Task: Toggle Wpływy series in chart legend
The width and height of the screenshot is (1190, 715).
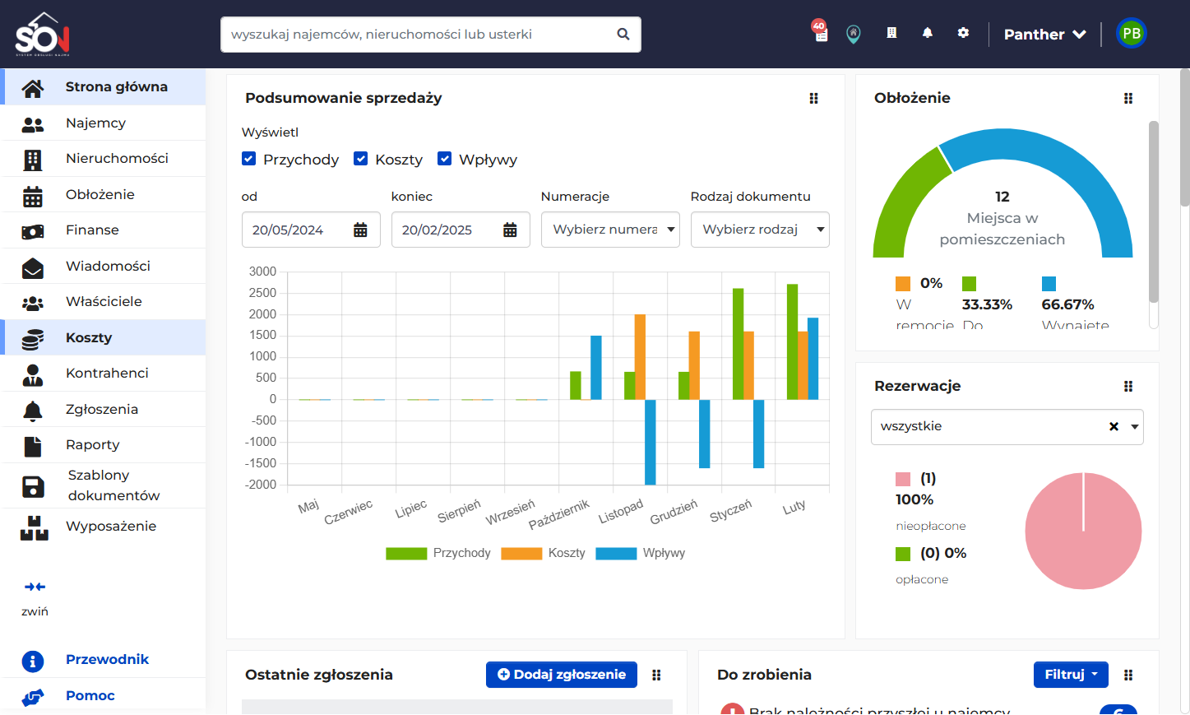Action: coord(641,554)
